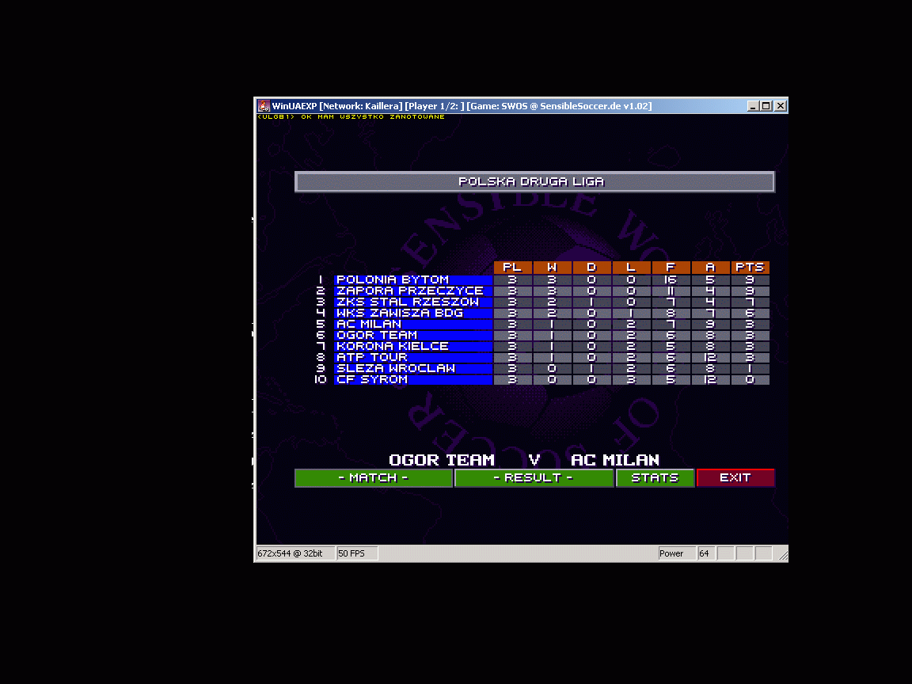The height and width of the screenshot is (684, 912).
Task: Click the 64 indicator next to Power
Action: click(x=705, y=553)
